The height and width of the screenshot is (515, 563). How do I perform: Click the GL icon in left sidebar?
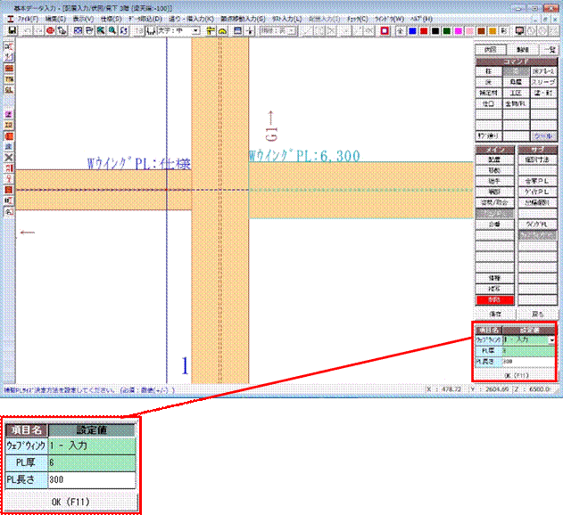[9, 90]
